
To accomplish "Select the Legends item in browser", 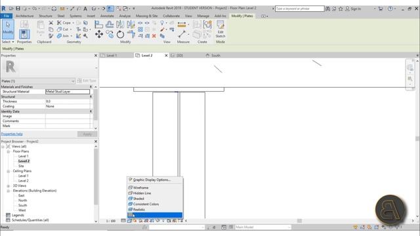I will coord(18,215).
